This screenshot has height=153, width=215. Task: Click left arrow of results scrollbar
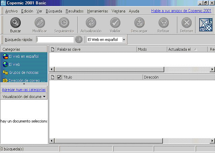pyautogui.click(x=51, y=141)
